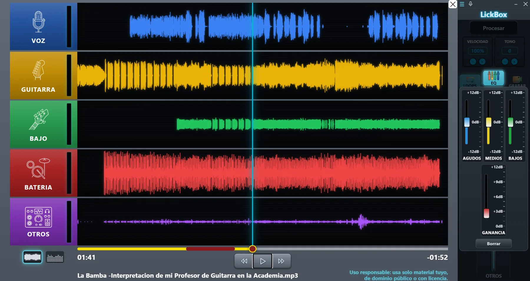
Task: Open the LOOPS tab
Action: point(470,81)
